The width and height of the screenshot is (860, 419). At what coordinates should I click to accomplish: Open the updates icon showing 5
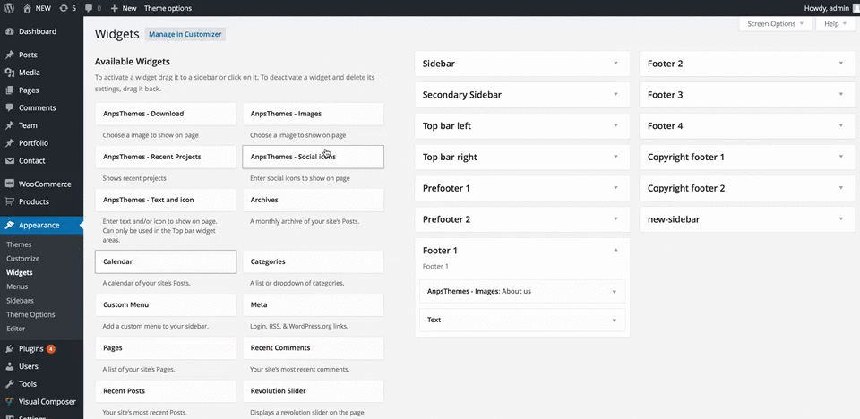click(x=64, y=8)
